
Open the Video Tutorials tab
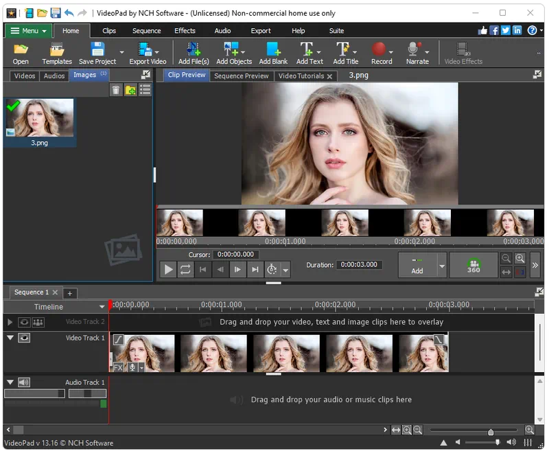301,76
